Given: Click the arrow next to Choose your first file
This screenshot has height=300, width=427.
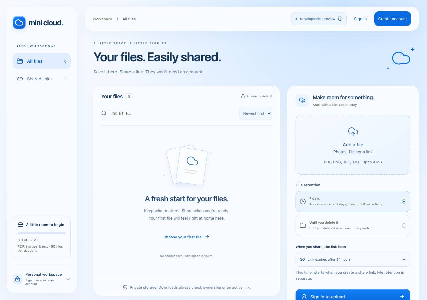Looking at the screenshot, I should click(207, 237).
